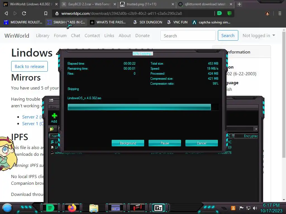Viewport: 286px width, 214px height.
Task: Click the Encrypted column header in 7-Zip
Action: 246,136
